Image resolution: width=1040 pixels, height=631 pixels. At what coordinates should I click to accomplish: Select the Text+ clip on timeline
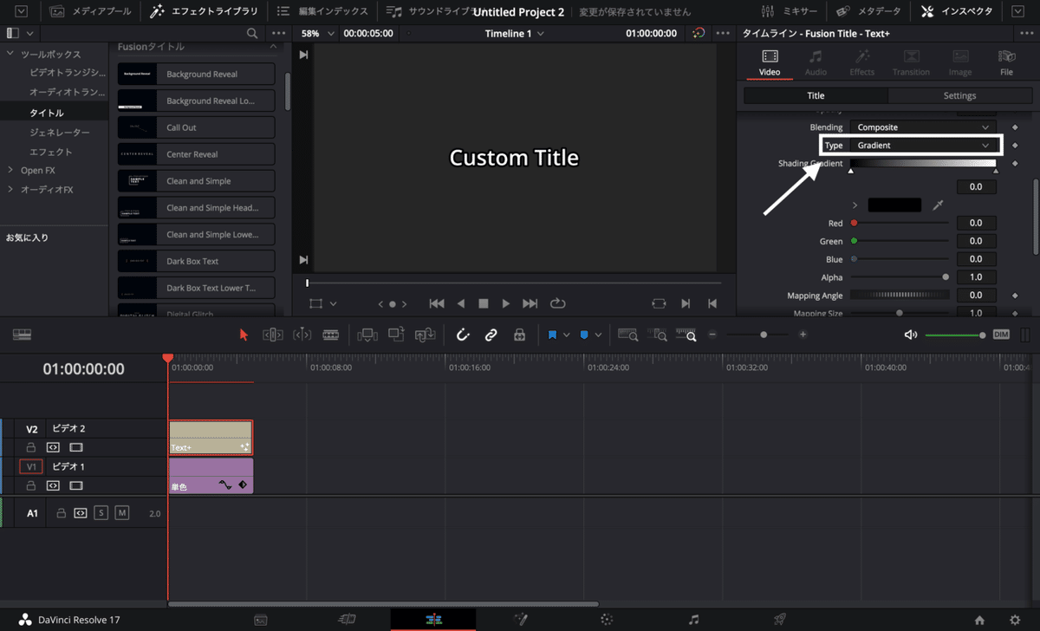tap(210, 437)
